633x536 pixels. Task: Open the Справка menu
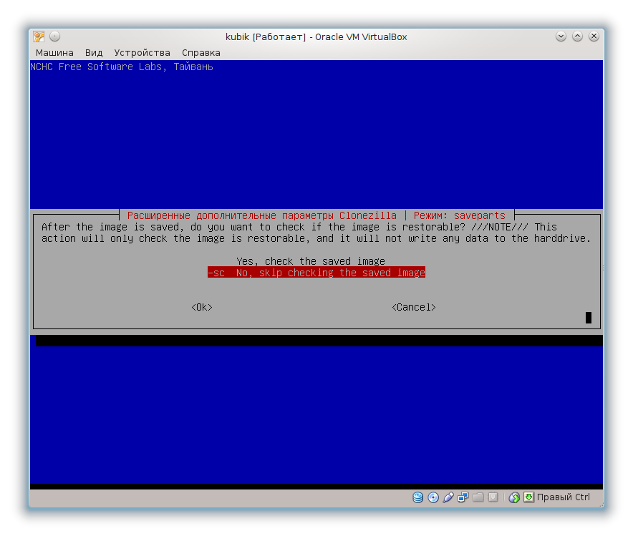(201, 53)
